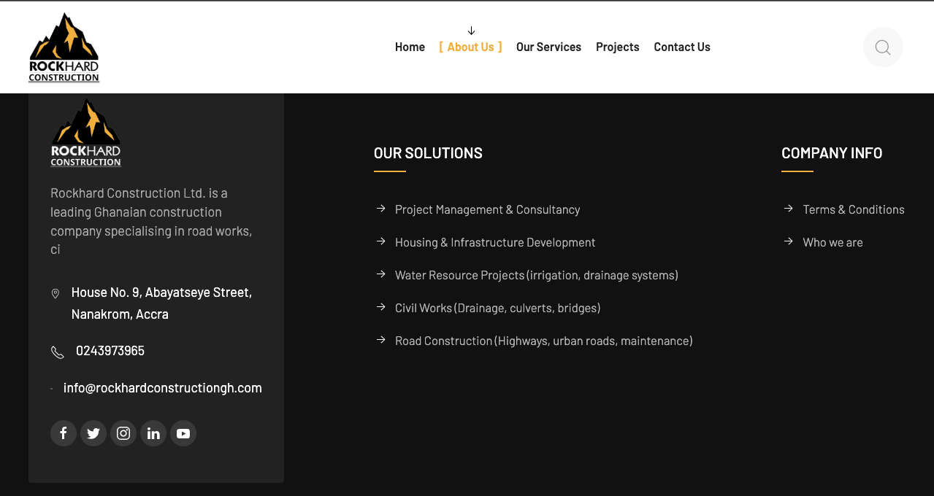This screenshot has width=934, height=496.
Task: Open the Terms & Conditions link
Action: point(854,209)
